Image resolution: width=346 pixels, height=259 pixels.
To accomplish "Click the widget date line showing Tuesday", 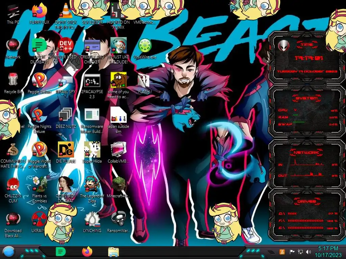I will (x=307, y=71).
